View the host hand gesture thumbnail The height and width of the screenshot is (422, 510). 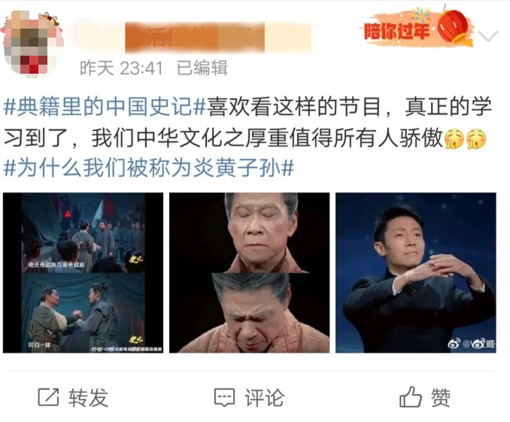416,272
